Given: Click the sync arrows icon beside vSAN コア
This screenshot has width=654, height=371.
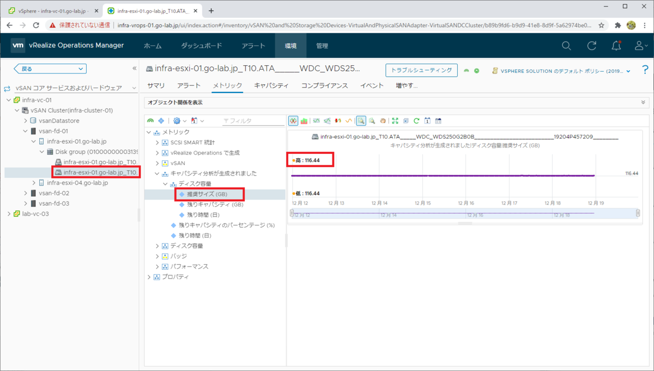Looking at the screenshot, I should (x=8, y=88).
